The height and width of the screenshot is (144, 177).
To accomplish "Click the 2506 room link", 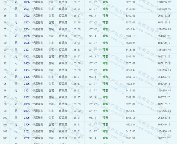I will click(27, 43).
